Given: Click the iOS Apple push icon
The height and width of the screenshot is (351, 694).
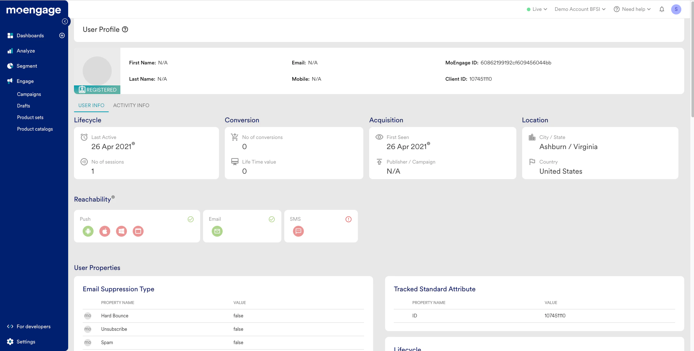Looking at the screenshot, I should 105,231.
